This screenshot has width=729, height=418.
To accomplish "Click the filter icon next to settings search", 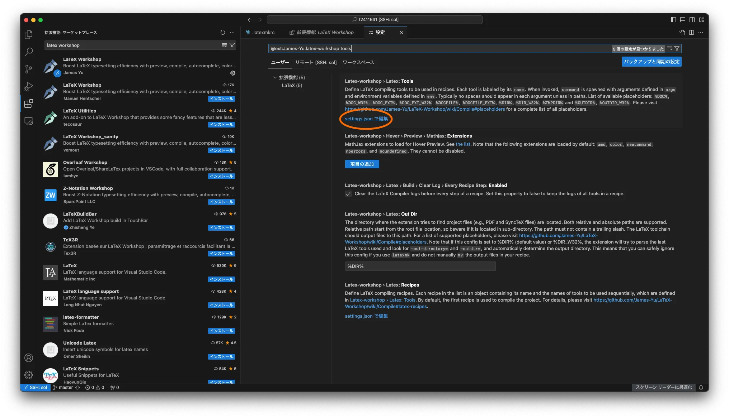I will 677,48.
